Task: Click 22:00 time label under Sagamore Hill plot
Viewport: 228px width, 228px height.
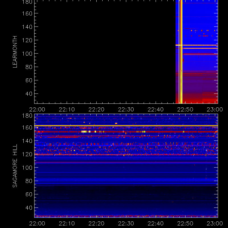Action: (37, 223)
